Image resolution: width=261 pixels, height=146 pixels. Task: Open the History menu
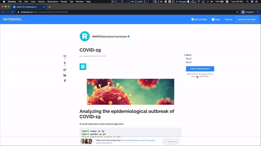tap(41, 2)
